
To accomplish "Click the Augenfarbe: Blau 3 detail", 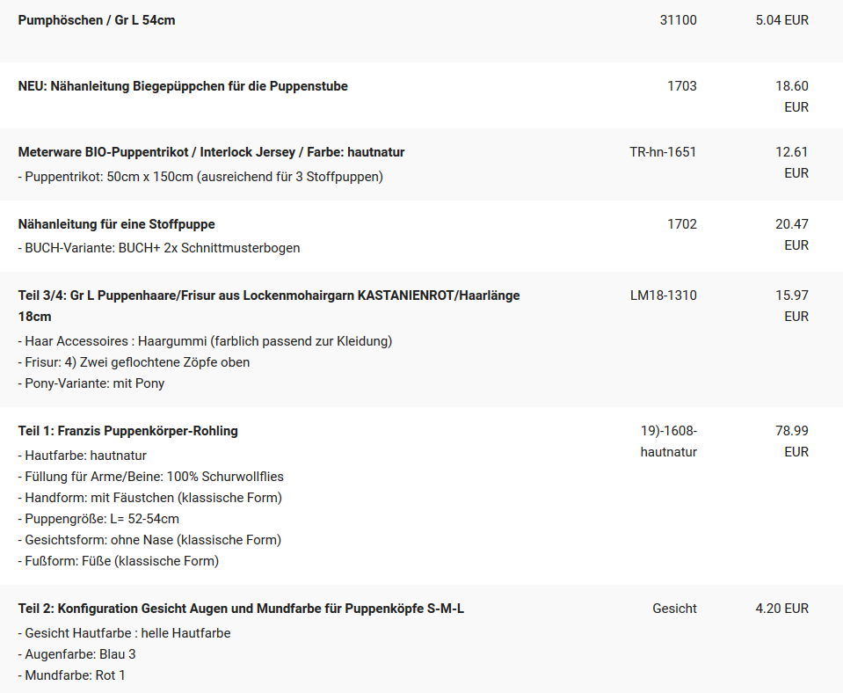I will (x=76, y=654).
